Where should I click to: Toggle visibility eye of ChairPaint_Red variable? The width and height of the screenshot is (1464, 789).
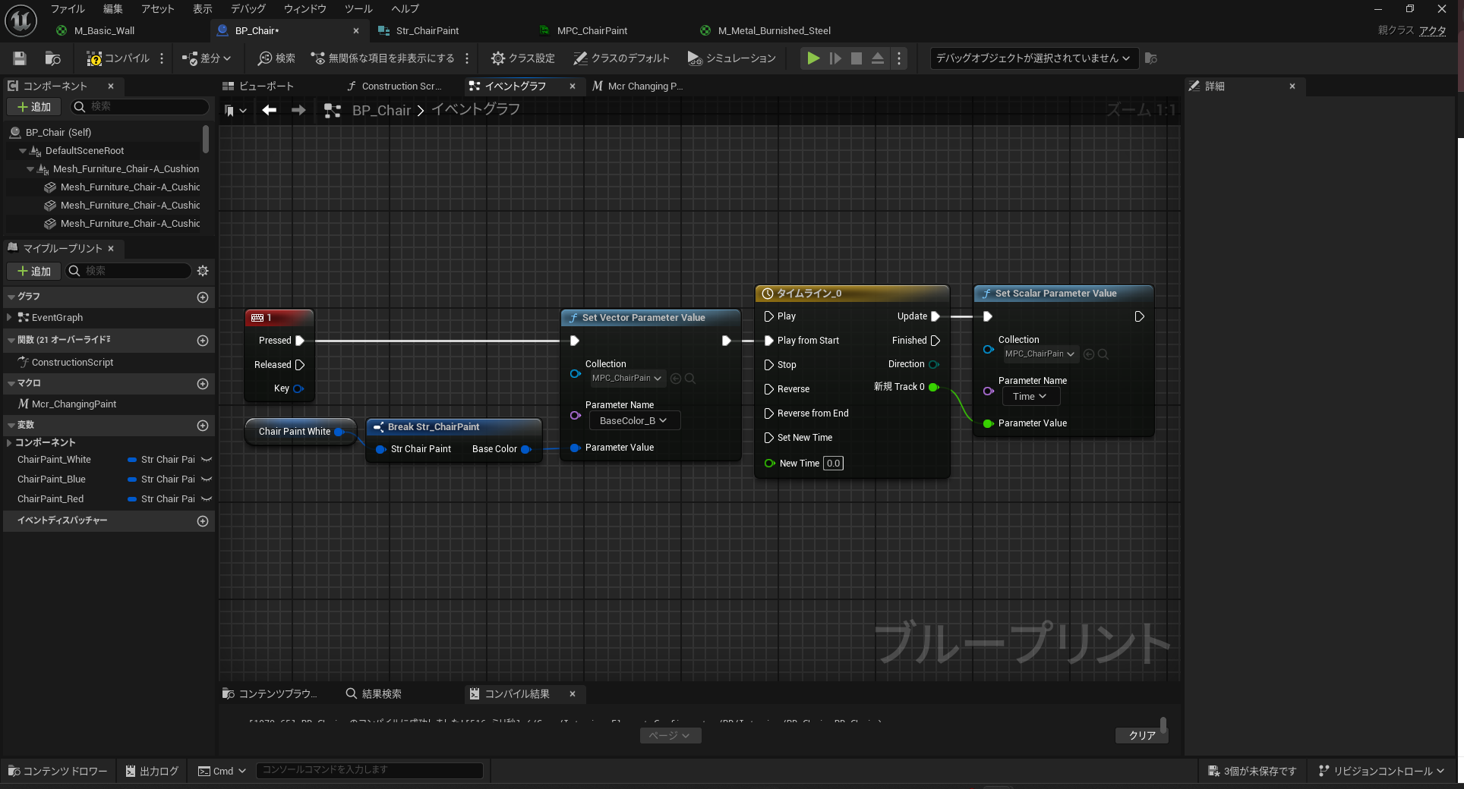pyautogui.click(x=207, y=499)
